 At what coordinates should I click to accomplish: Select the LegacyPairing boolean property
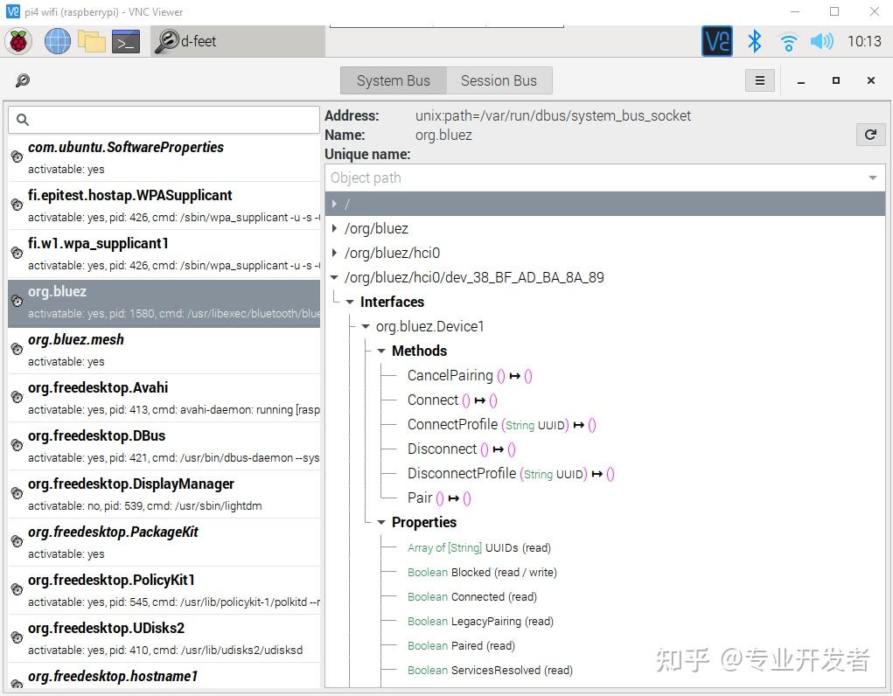pos(480,621)
